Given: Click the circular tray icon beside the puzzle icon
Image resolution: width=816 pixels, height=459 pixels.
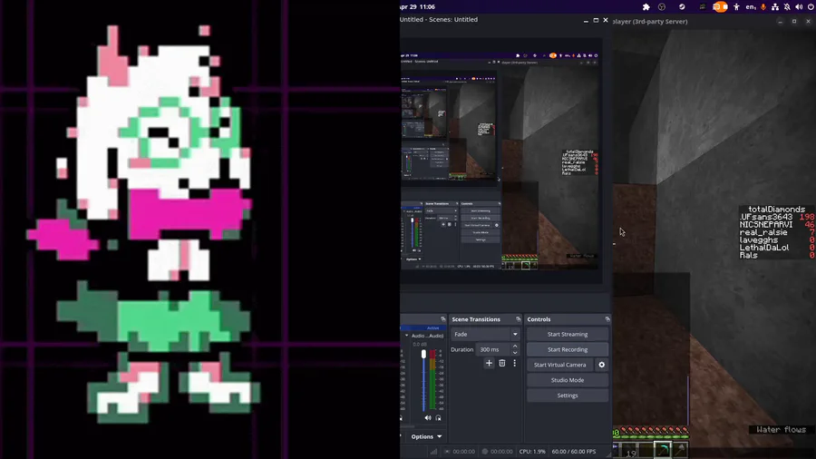Looking at the screenshot, I should click(662, 6).
